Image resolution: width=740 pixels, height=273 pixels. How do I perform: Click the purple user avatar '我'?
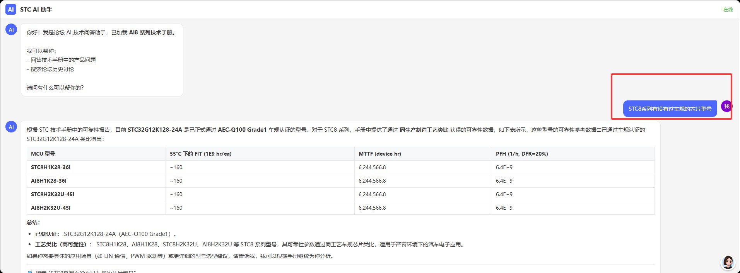coord(726,106)
